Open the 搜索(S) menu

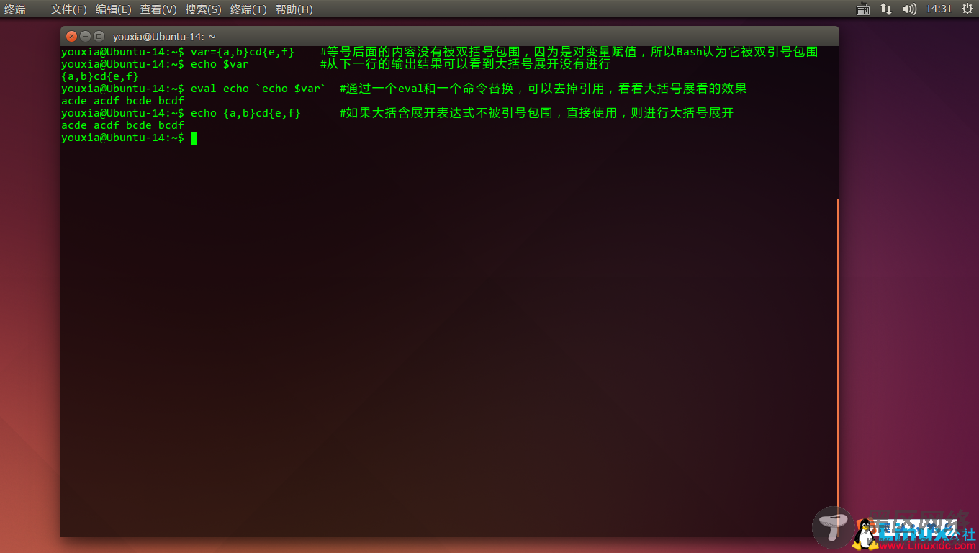pos(204,9)
